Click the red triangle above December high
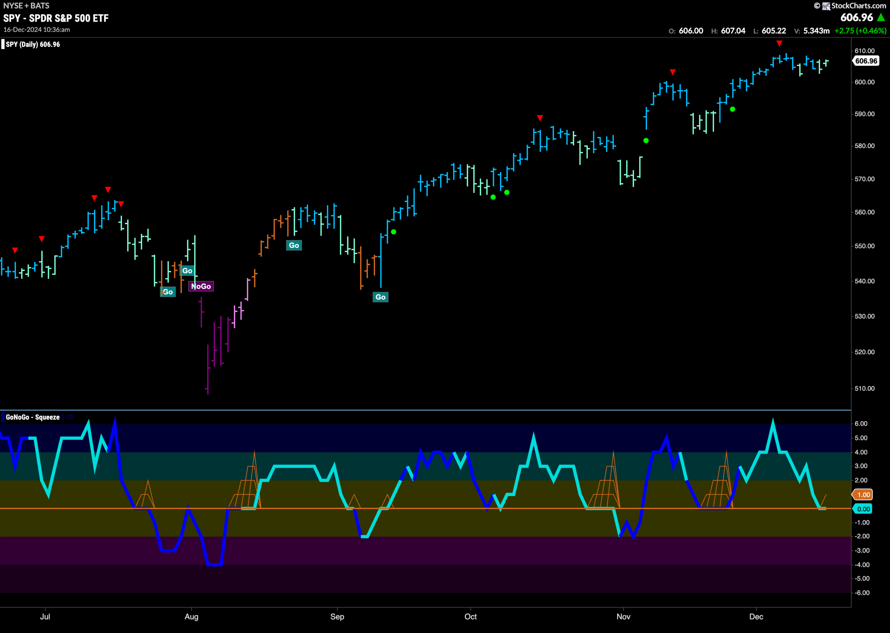 point(779,43)
